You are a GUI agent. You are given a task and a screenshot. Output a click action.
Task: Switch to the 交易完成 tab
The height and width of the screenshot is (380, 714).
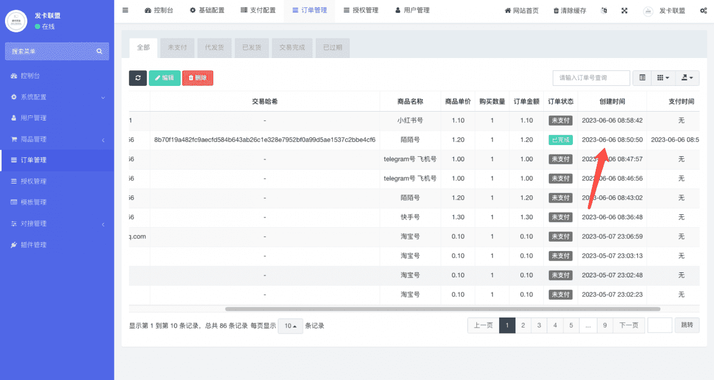[292, 47]
